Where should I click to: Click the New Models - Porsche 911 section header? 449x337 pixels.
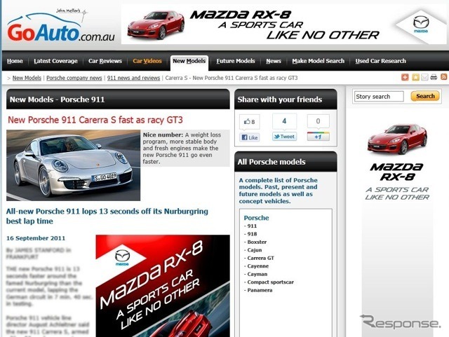tap(118, 99)
